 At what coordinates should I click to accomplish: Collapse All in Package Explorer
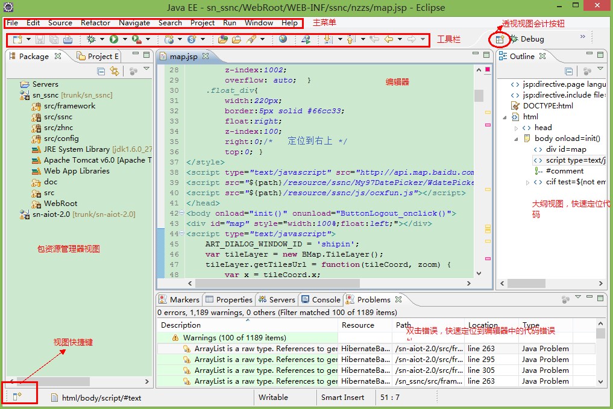click(101, 71)
